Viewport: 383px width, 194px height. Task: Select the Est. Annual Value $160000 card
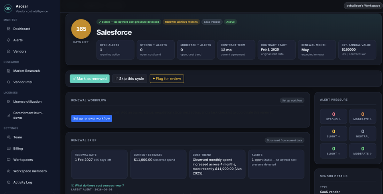point(357,50)
